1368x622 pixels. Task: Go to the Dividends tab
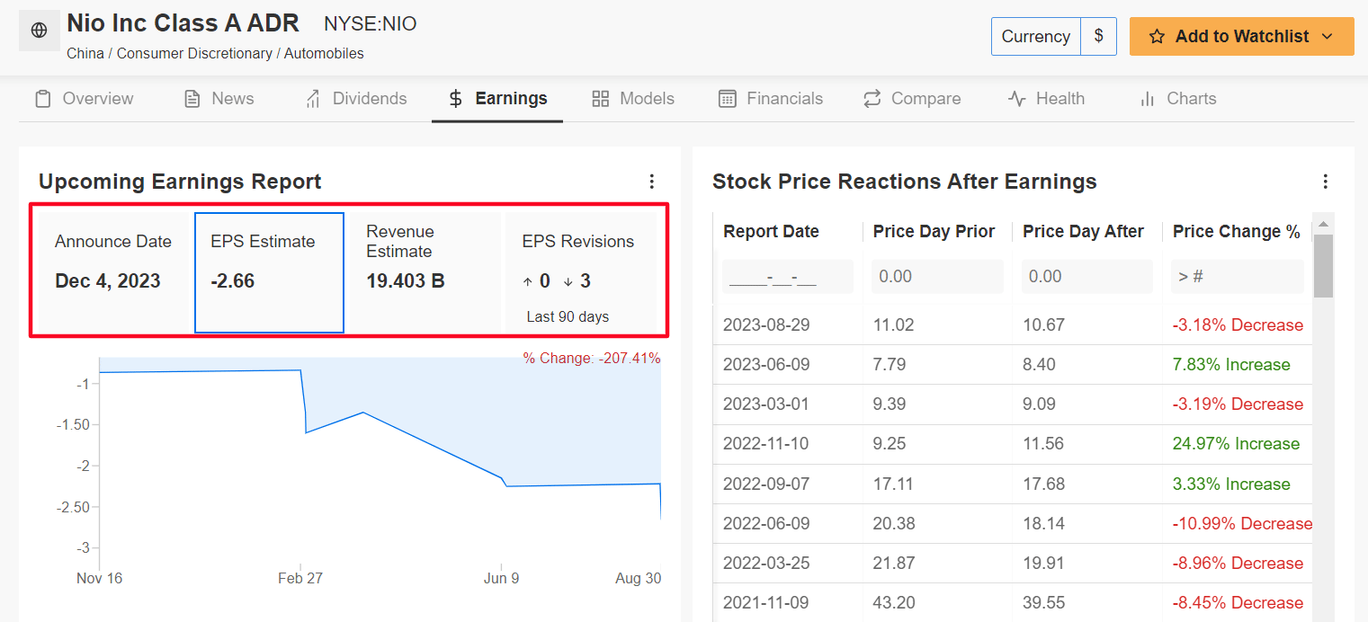tap(355, 99)
